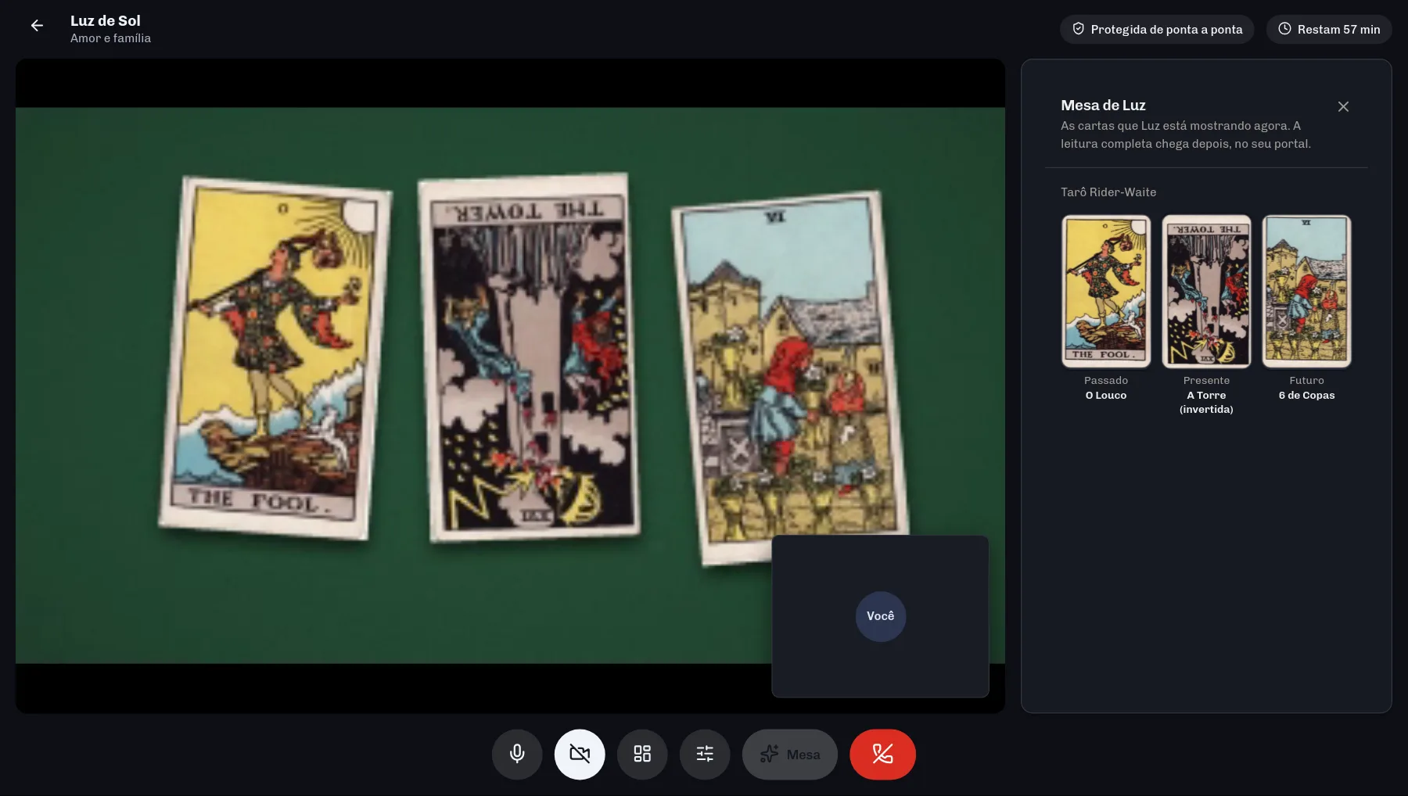Click the Tarô Rider-Waite deck label

[x=1108, y=192]
